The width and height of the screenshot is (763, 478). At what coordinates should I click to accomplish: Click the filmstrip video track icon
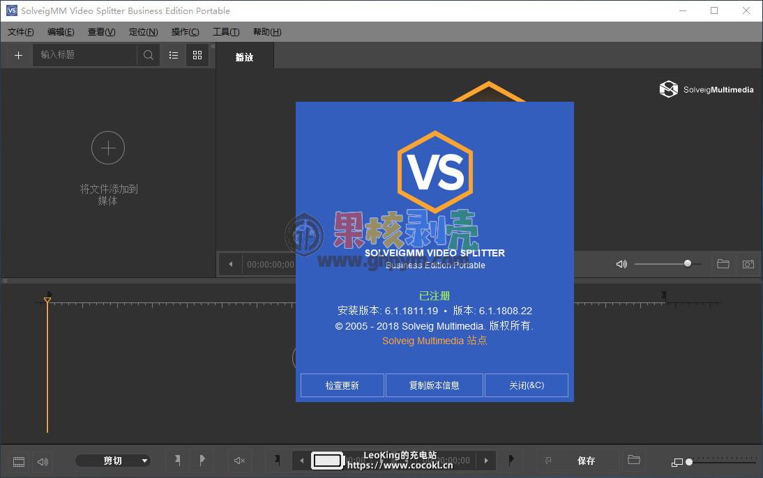point(19,461)
